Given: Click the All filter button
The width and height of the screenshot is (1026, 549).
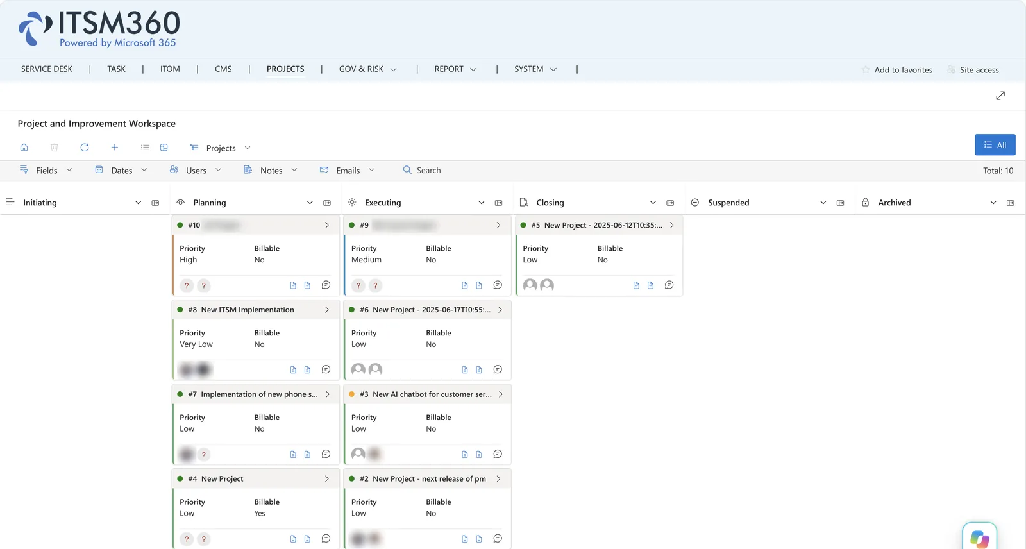Looking at the screenshot, I should point(995,145).
